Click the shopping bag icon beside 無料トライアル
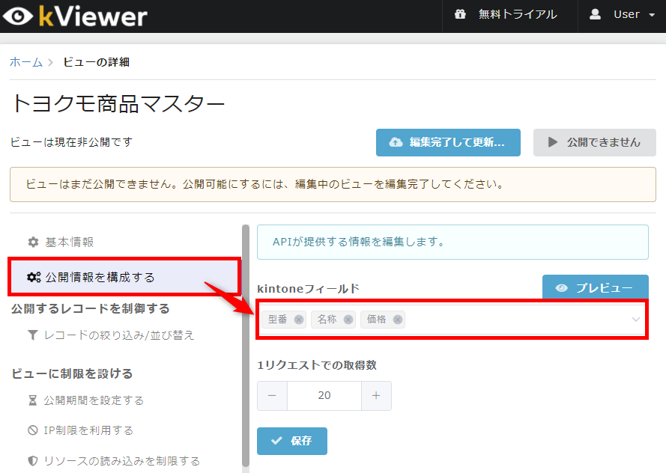The image size is (666, 473). pos(461,13)
